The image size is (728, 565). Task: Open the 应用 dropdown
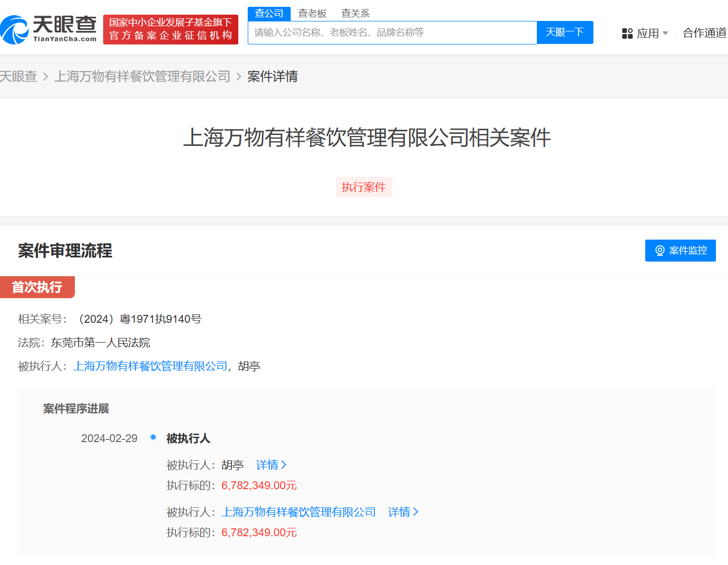(649, 33)
